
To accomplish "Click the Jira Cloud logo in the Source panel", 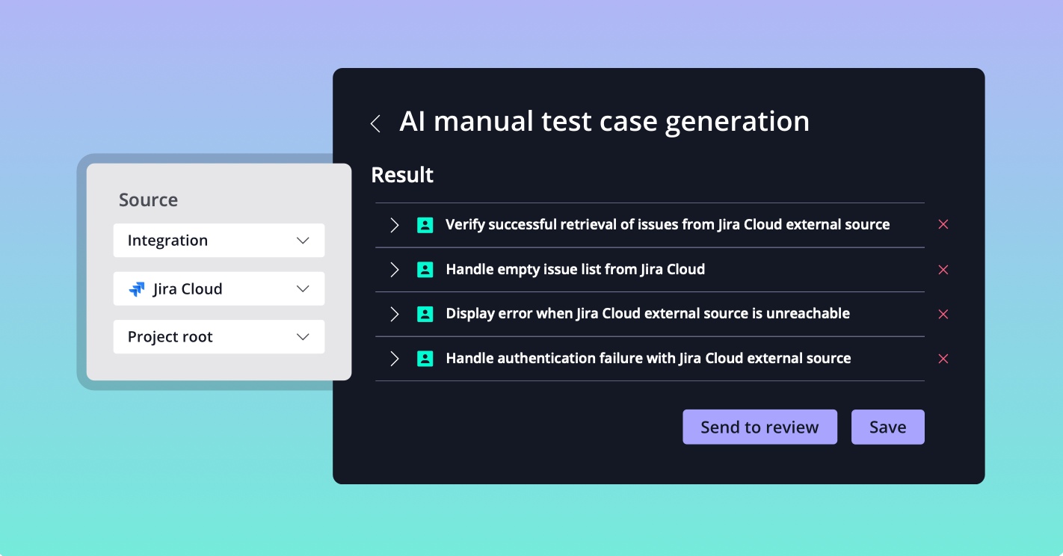I will tap(138, 288).
